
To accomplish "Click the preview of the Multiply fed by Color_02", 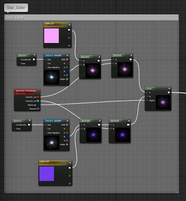I will [94, 135].
